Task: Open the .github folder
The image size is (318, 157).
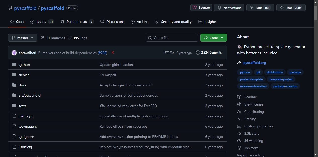Action: tap(24, 65)
